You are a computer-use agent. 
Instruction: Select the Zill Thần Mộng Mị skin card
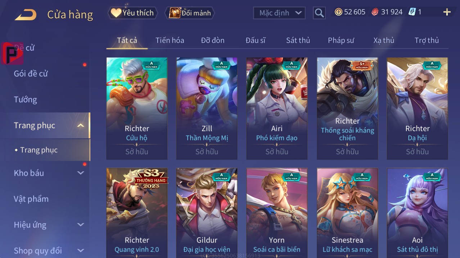[207, 109]
